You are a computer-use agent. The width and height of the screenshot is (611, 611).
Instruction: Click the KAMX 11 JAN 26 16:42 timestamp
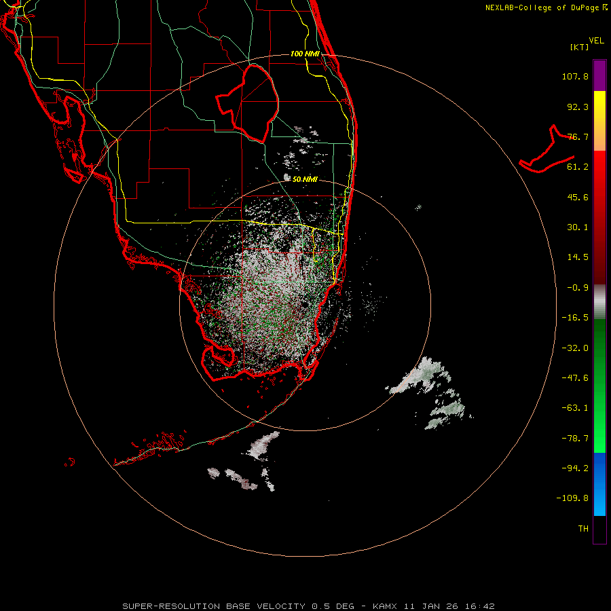(434, 606)
